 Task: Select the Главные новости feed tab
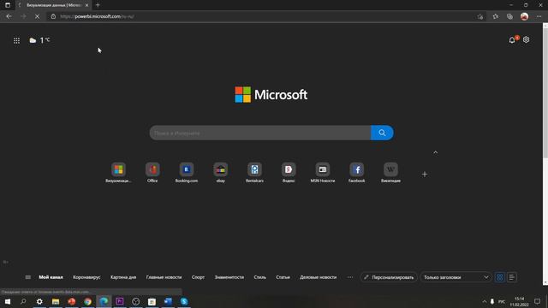[x=164, y=277]
